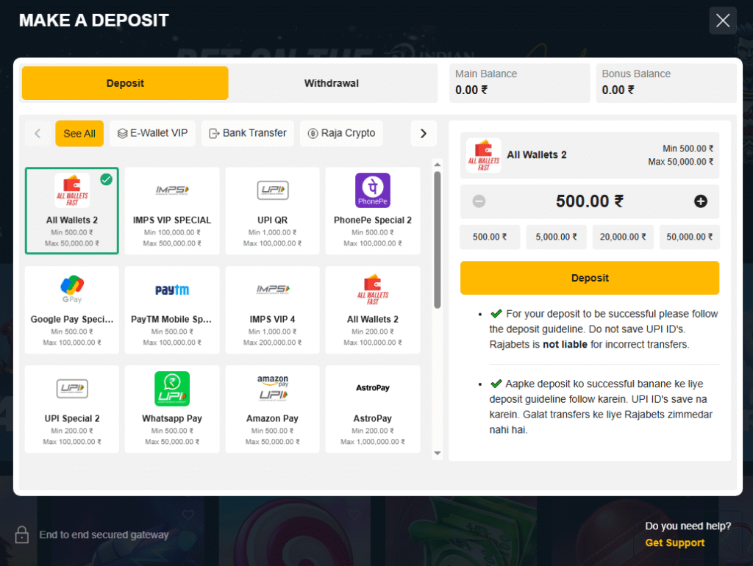753x566 pixels.
Task: Click the 'Max 50,000.00 ₹' limit in summary panel
Action: 680,162
